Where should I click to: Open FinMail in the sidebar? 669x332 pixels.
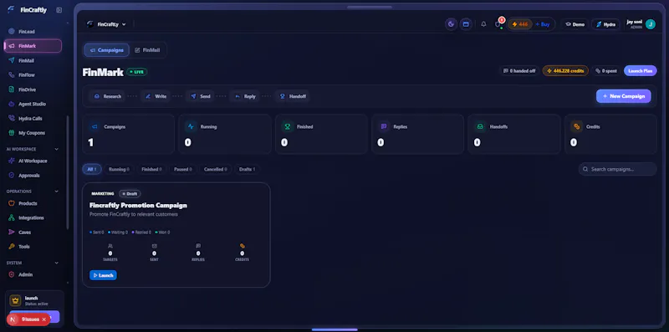33,60
